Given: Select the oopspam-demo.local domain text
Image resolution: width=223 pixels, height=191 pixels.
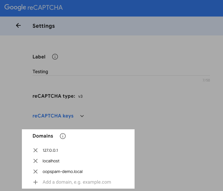Looking at the screenshot, I should [62, 172].
